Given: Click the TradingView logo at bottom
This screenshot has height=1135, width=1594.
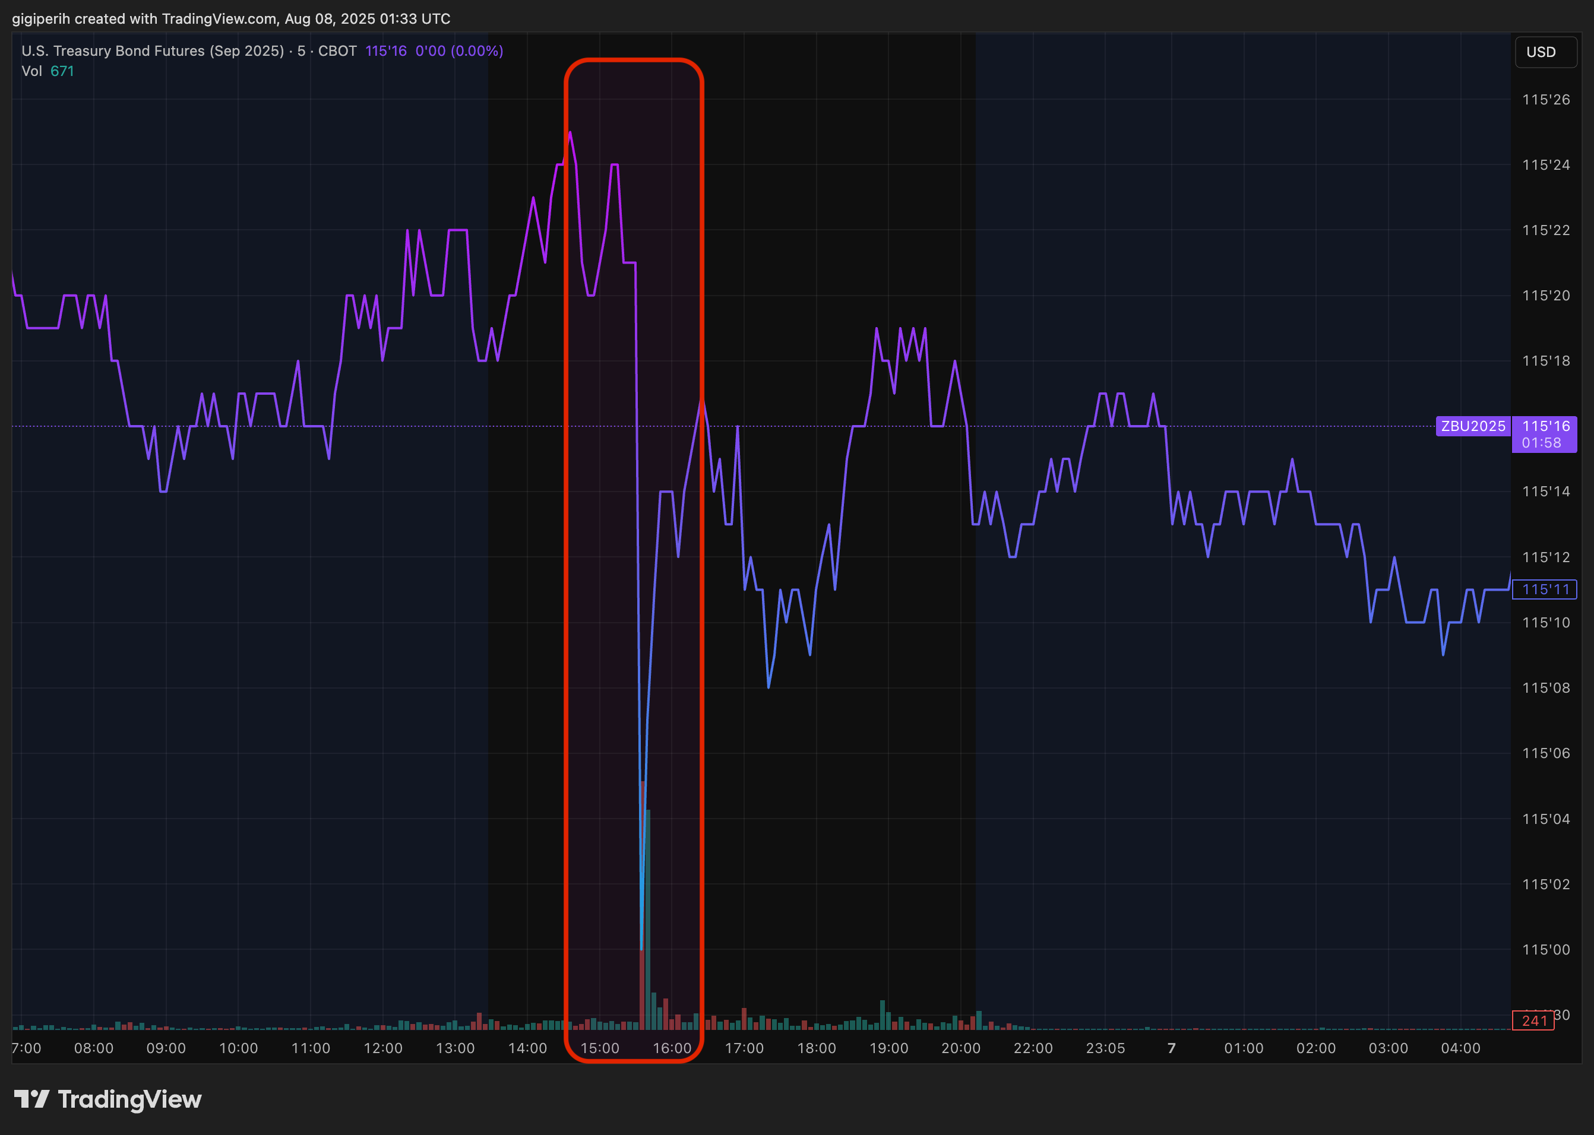Looking at the screenshot, I should [107, 1099].
